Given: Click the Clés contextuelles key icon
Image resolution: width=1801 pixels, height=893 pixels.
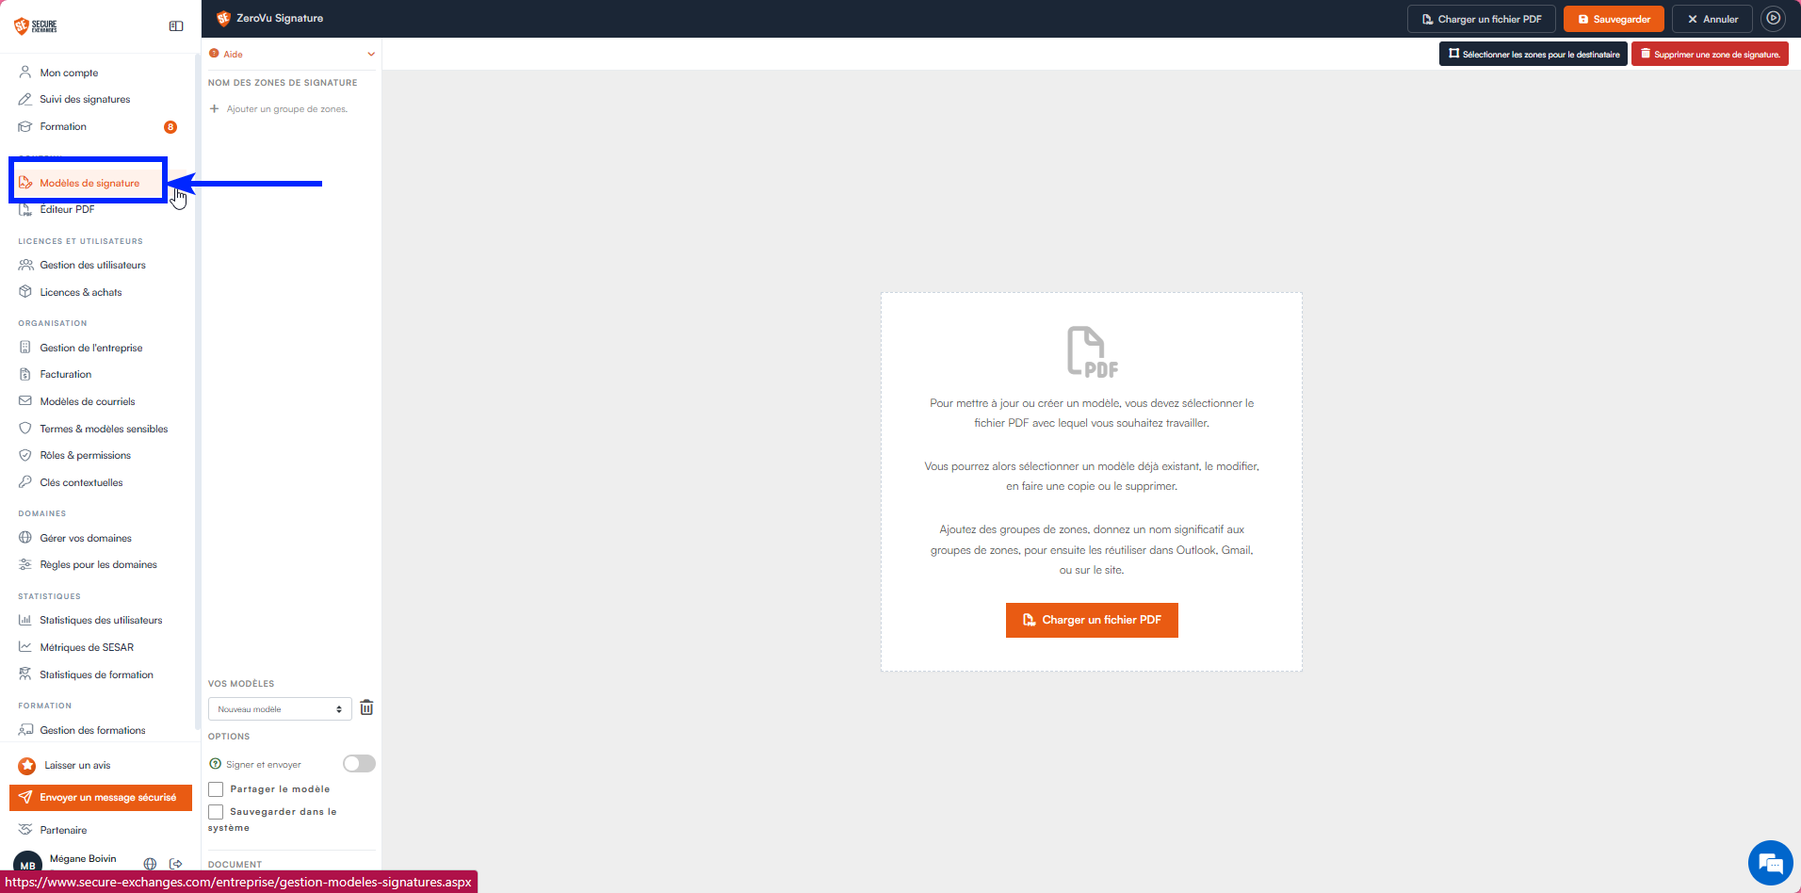Looking at the screenshot, I should tap(25, 482).
